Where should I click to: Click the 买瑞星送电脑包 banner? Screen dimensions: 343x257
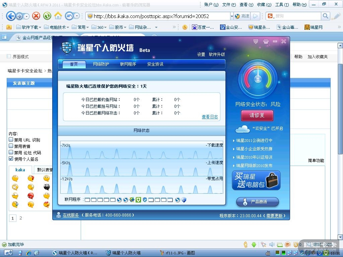(x=256, y=180)
